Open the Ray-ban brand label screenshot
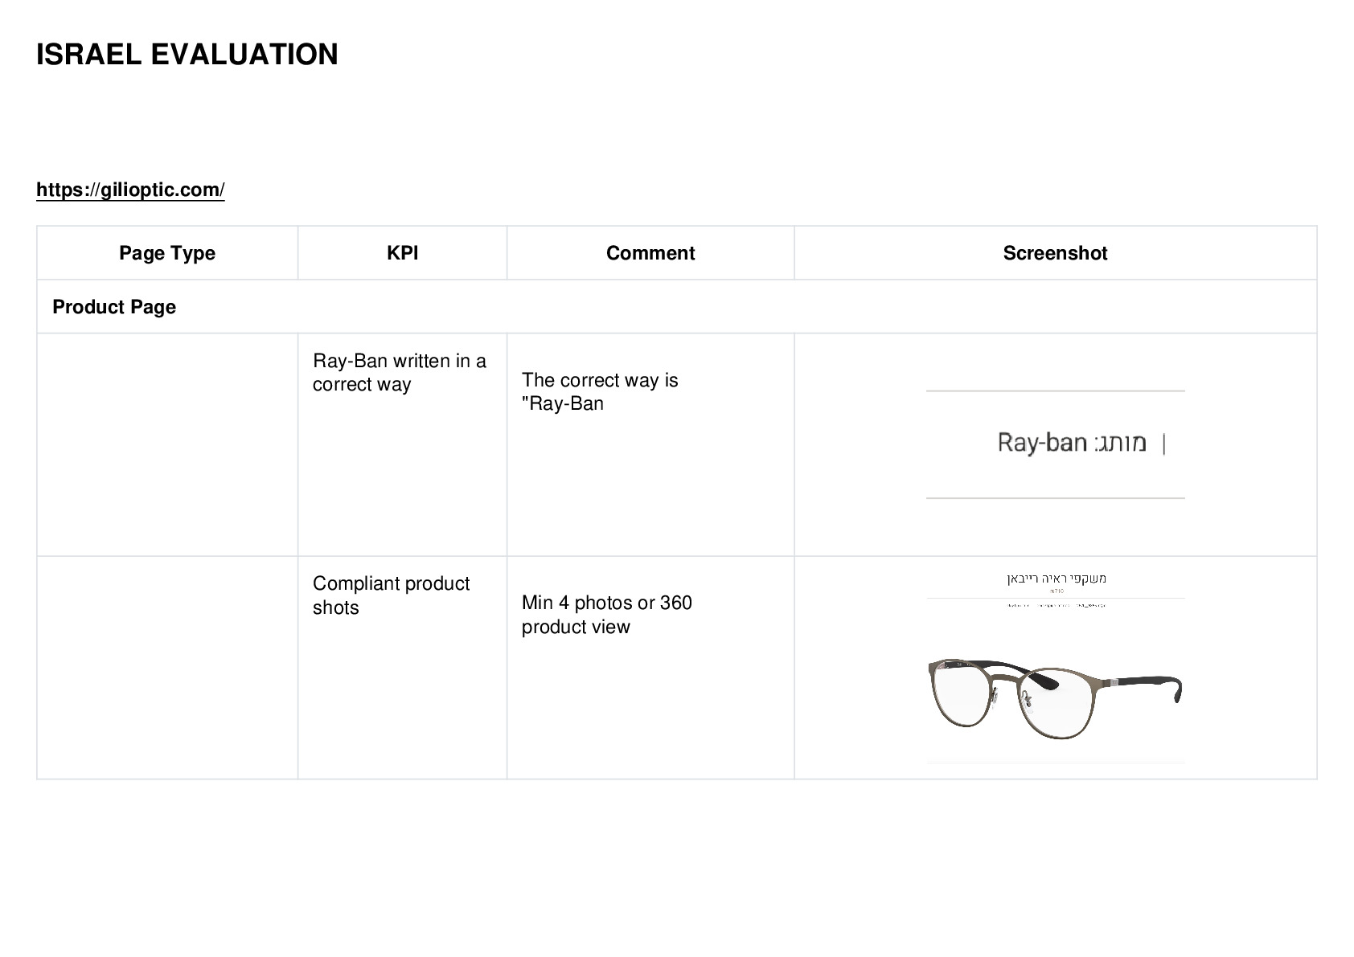 point(1055,444)
